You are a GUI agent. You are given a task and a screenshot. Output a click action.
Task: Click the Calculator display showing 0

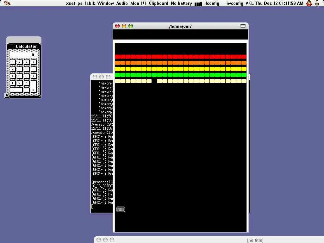pyautogui.click(x=23, y=55)
